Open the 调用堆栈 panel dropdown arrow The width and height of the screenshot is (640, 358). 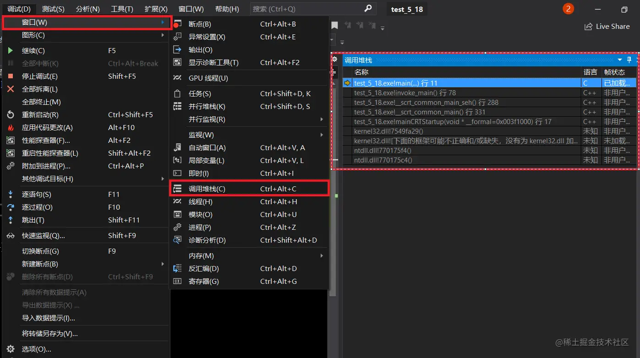click(x=620, y=60)
